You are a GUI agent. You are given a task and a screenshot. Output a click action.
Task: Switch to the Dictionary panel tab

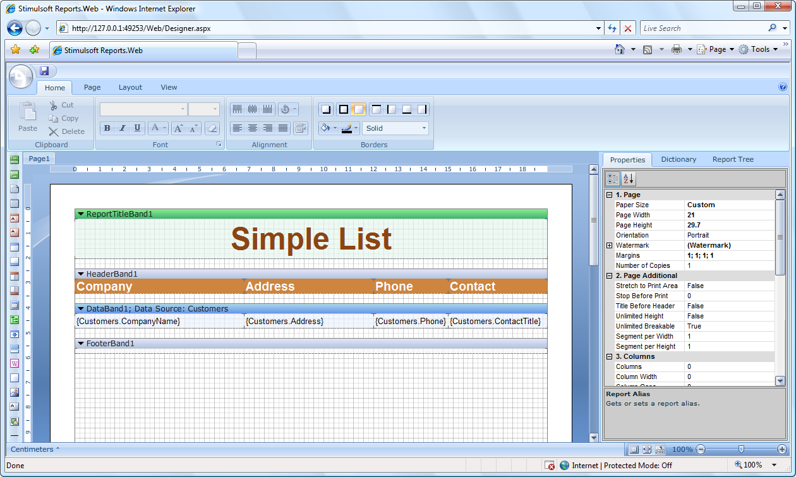678,159
